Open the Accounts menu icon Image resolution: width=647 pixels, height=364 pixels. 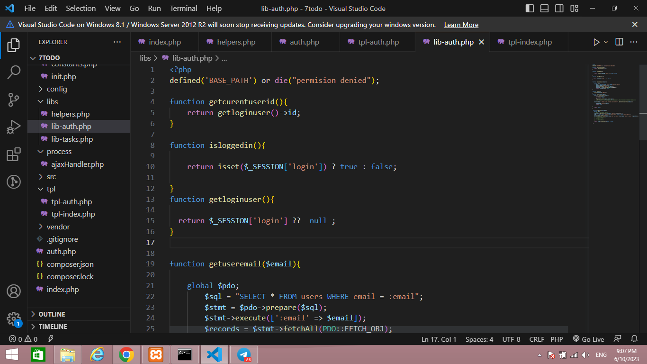13,291
